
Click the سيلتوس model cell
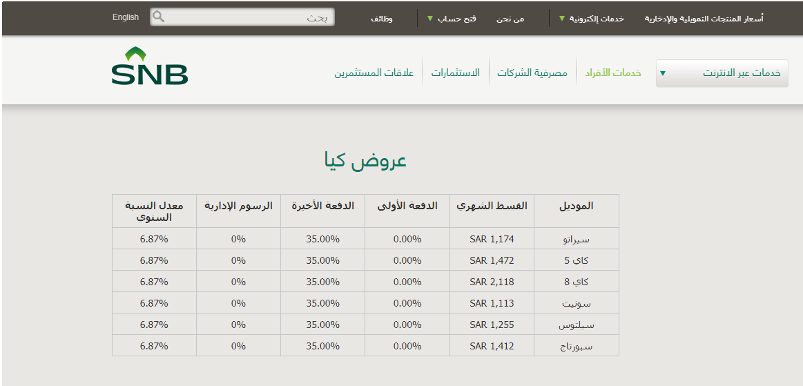coord(576,325)
